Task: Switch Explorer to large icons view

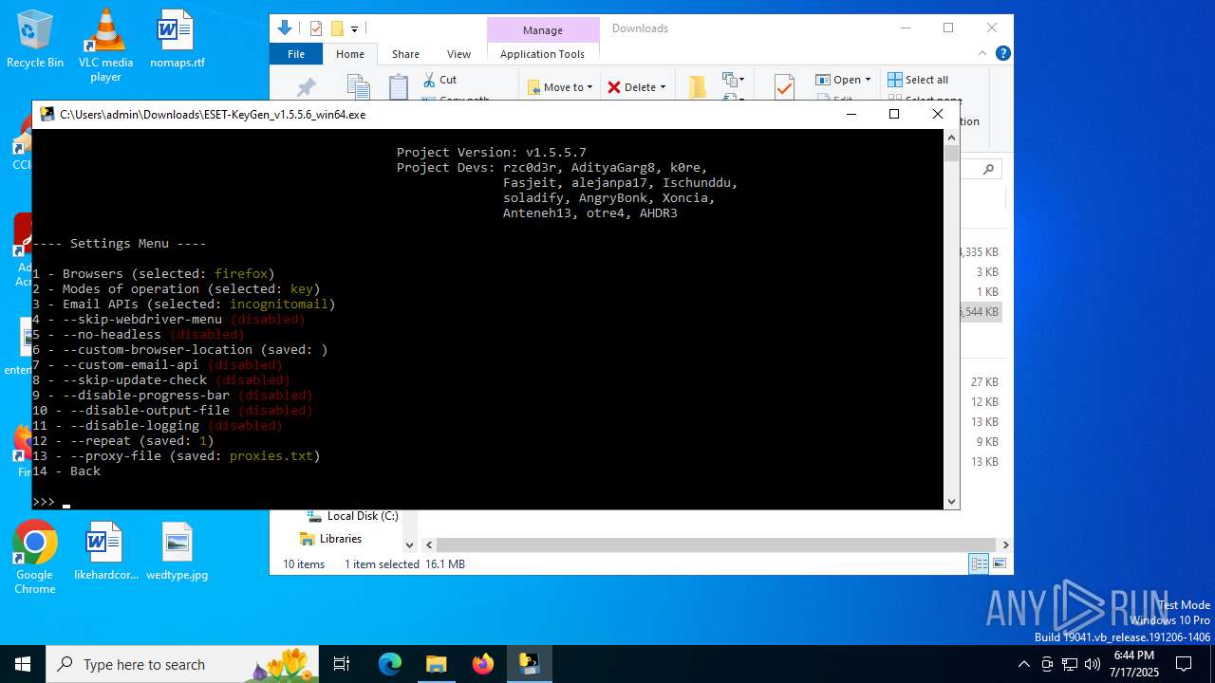Action: (998, 563)
